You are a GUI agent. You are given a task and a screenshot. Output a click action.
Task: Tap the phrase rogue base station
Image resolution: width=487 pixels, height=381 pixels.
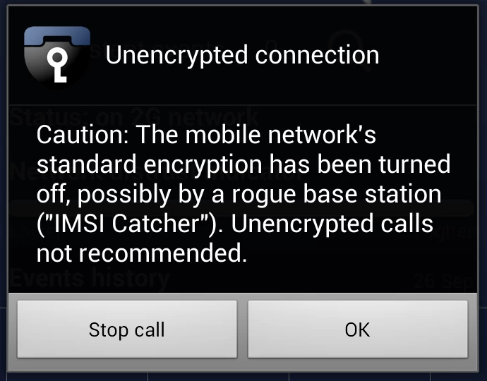337,194
